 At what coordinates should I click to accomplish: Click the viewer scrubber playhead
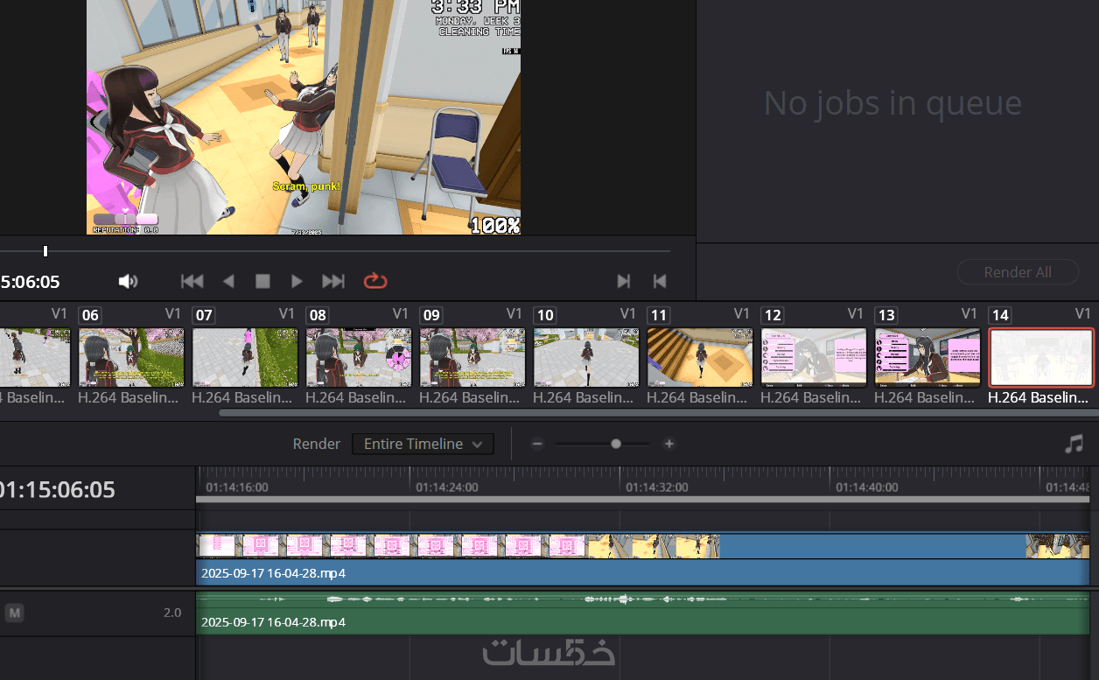point(45,251)
